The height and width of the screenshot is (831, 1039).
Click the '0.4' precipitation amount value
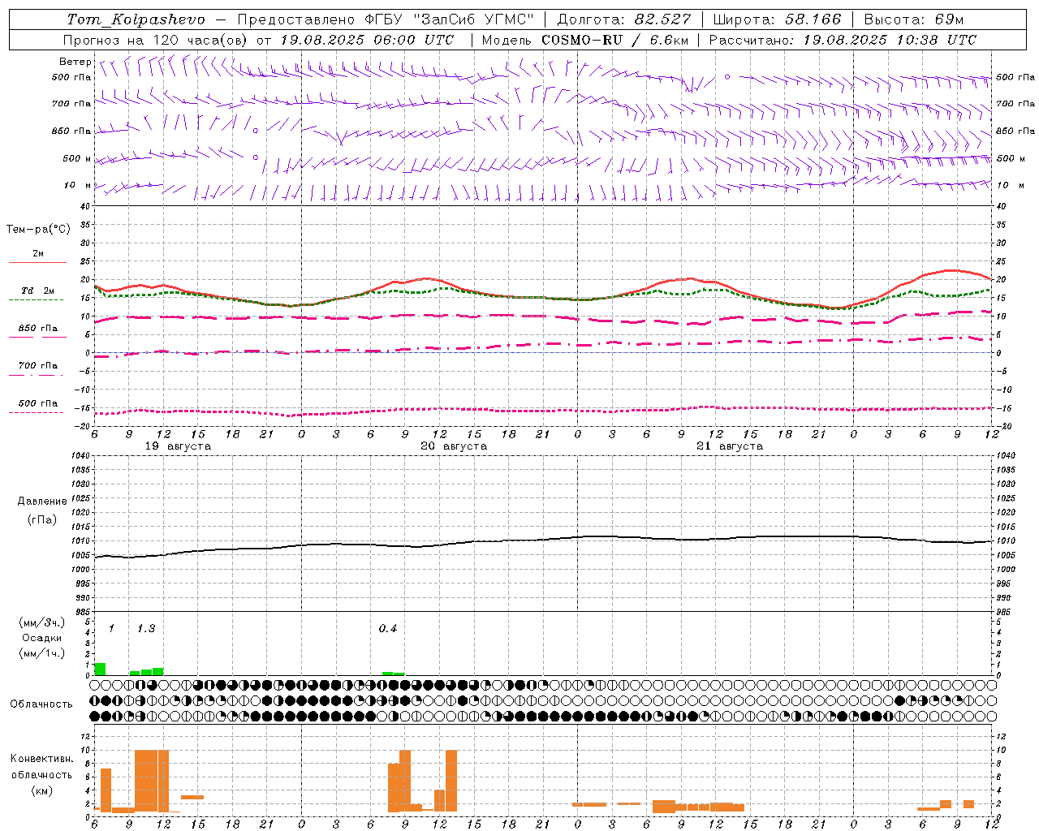coord(388,629)
